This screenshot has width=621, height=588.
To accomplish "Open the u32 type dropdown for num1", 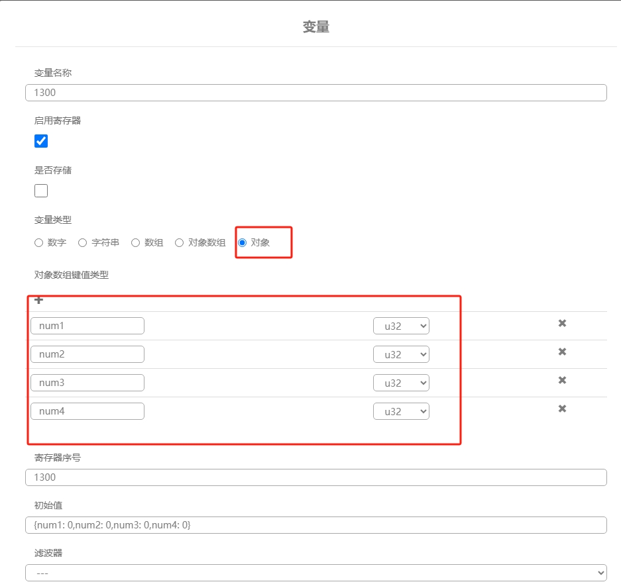I will click(x=401, y=326).
